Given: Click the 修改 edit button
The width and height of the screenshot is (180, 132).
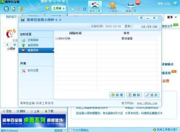Looking at the screenshot, I should [152, 95].
